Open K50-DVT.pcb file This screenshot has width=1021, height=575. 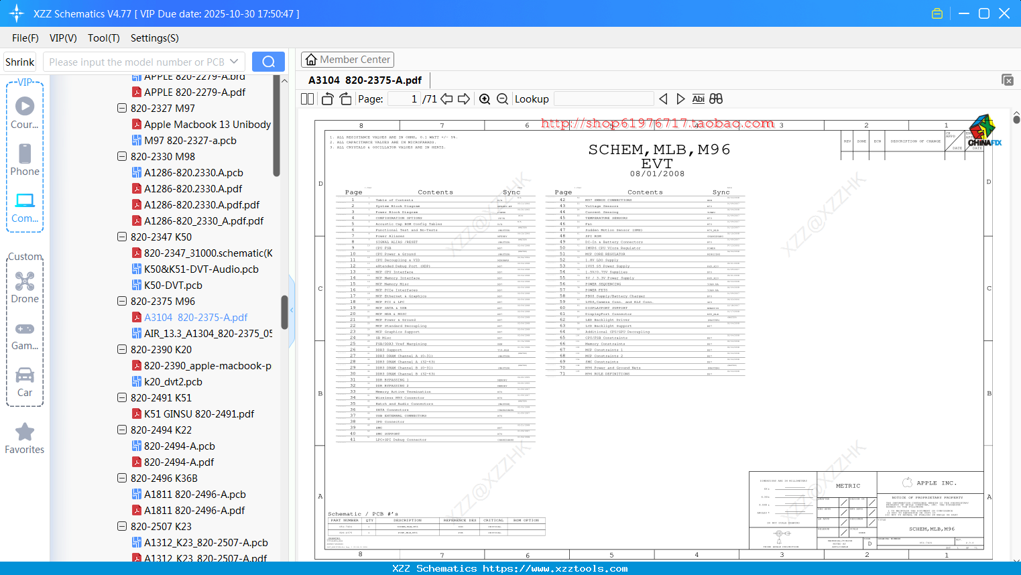click(x=167, y=285)
